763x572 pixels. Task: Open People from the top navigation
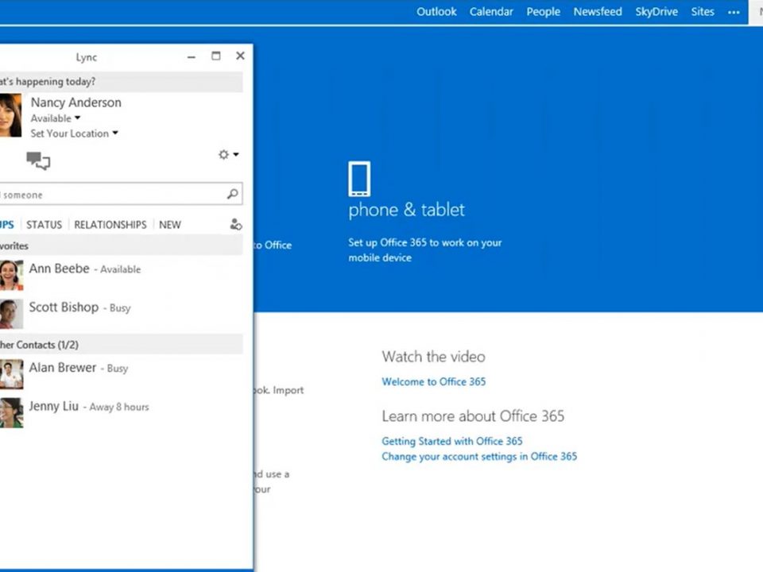coord(543,12)
